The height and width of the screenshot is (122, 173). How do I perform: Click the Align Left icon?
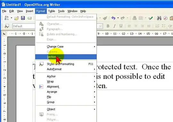(129, 26)
